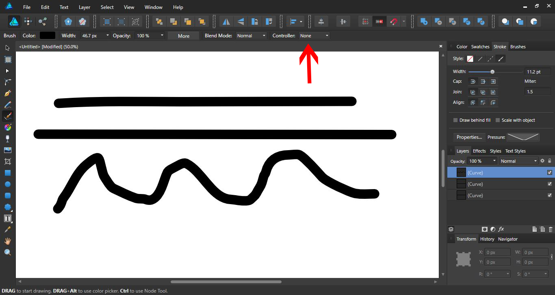
Task: Enable the Draw behind fill checkbox
Action: tap(455, 120)
